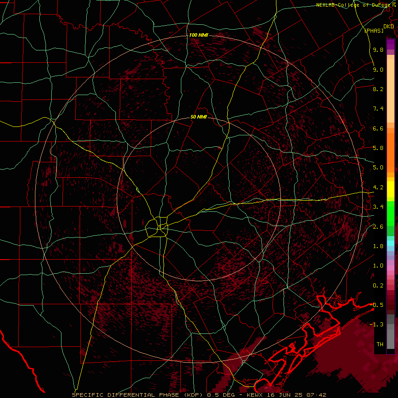The width and height of the screenshot is (398, 398).
Task: Click the 5.8 value on the scale
Action: (x=378, y=148)
